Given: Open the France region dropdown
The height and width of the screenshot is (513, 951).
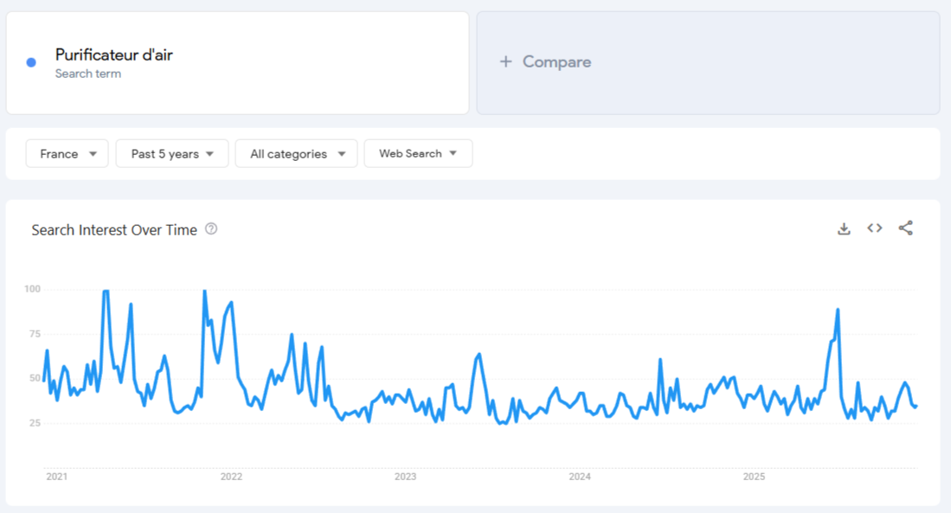Looking at the screenshot, I should tap(67, 153).
